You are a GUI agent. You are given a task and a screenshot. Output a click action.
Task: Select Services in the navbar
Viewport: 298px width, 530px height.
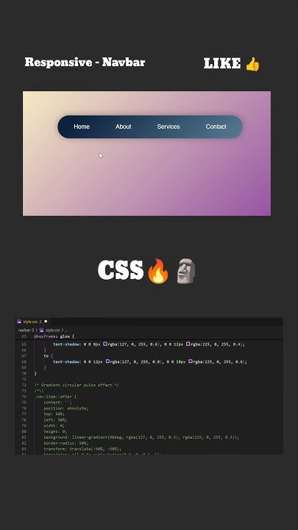tap(168, 127)
